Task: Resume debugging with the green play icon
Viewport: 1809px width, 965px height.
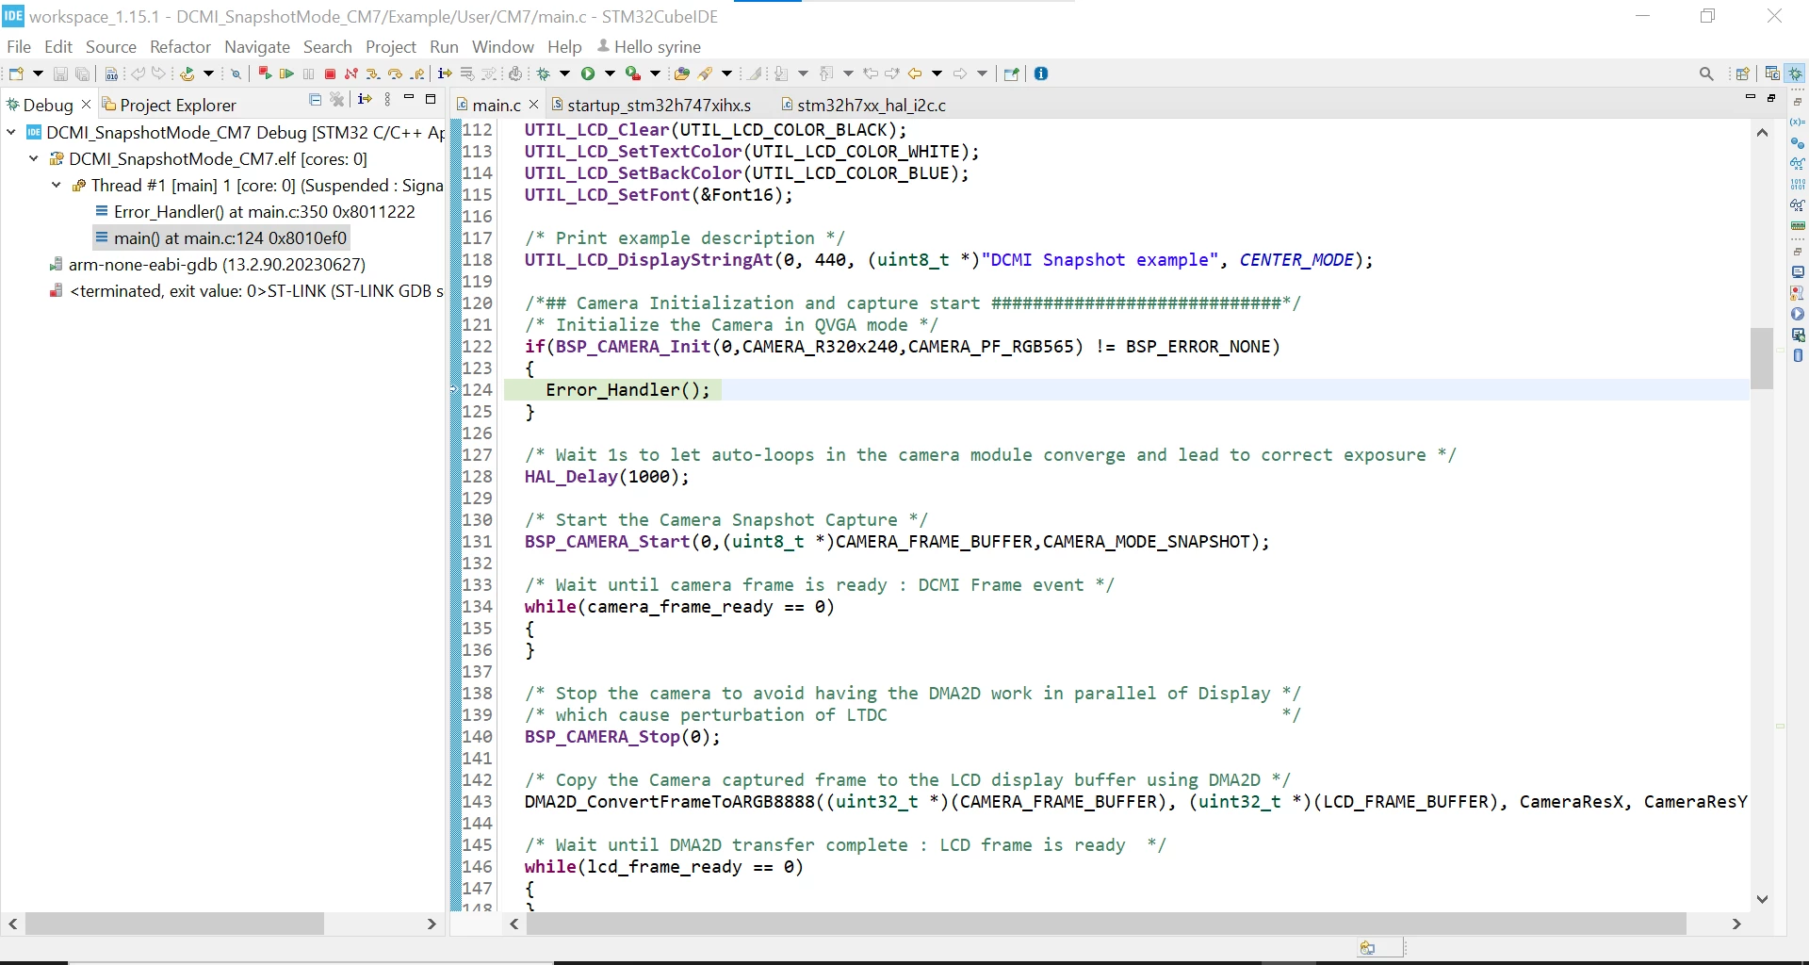Action: coord(286,74)
